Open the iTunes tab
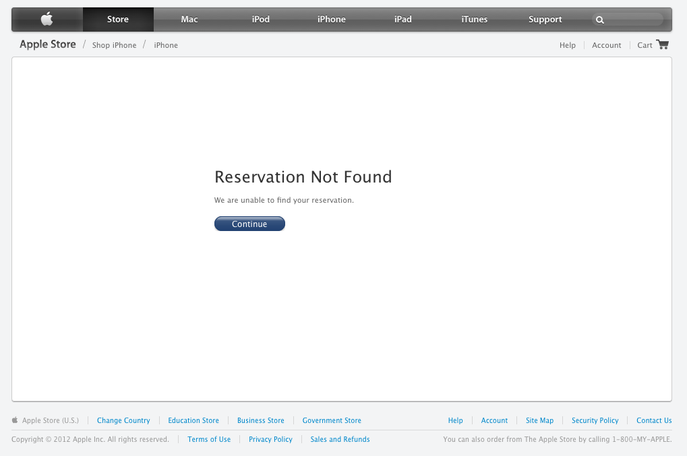Screen dimensions: 687x456 point(474,20)
